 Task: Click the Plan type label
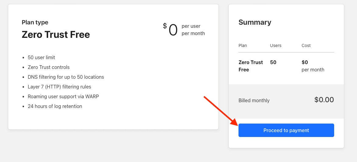click(35, 22)
